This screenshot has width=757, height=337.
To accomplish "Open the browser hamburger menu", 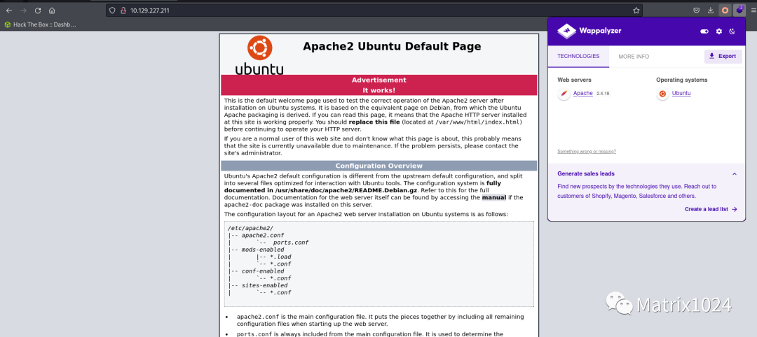I will 753,10.
